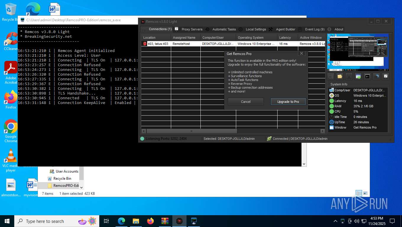Open File Explorer from the taskbar

pos(136,221)
